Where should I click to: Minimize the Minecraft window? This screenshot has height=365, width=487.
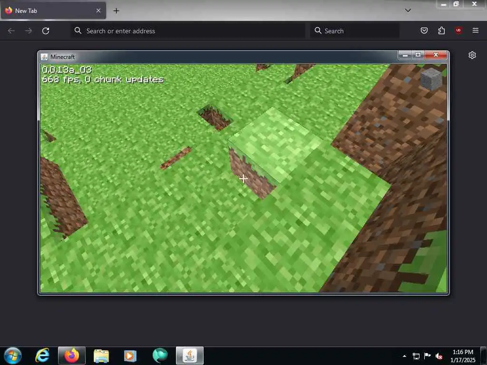point(405,55)
